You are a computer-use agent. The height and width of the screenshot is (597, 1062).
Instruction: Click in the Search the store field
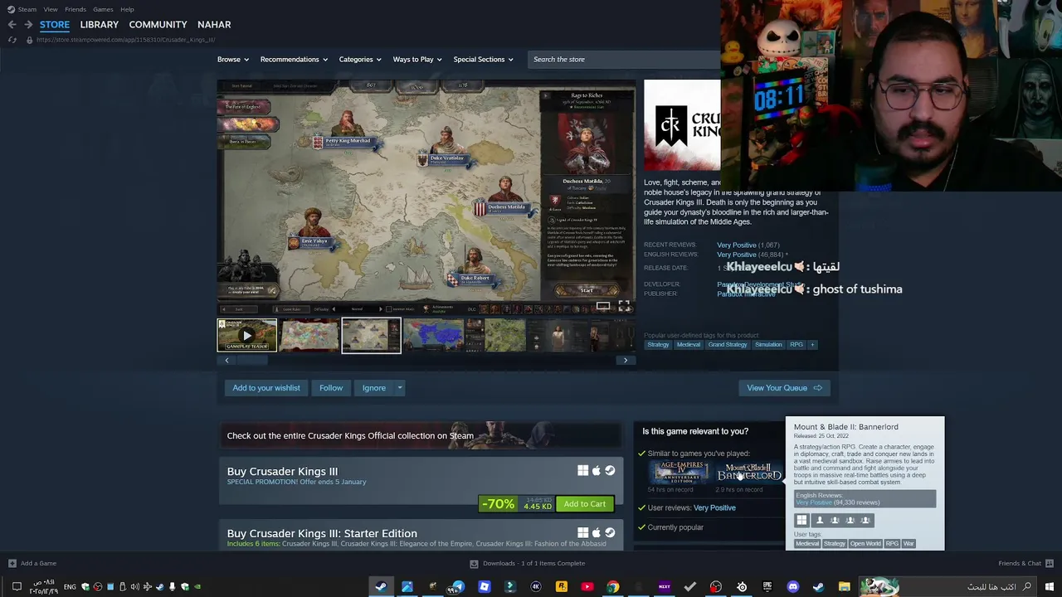(624, 59)
